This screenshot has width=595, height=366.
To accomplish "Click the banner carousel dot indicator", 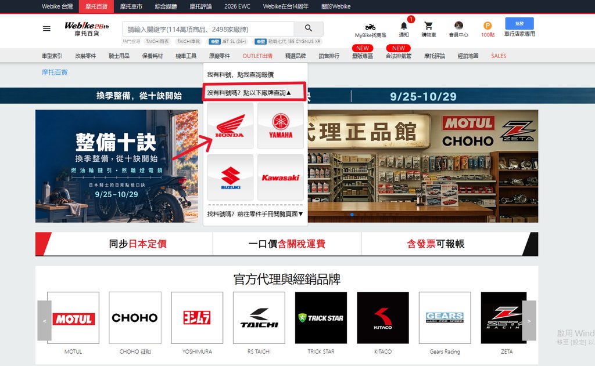I will 352,215.
